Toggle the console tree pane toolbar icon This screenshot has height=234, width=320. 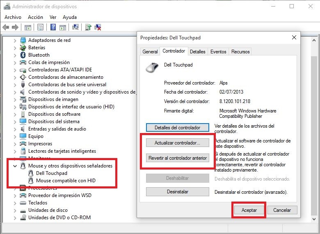coord(27,27)
